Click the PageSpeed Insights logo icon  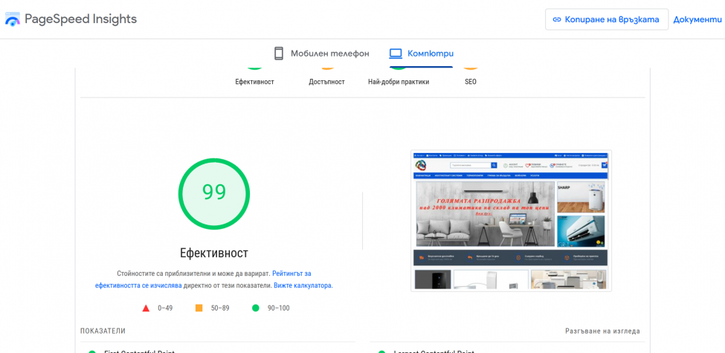pos(13,19)
